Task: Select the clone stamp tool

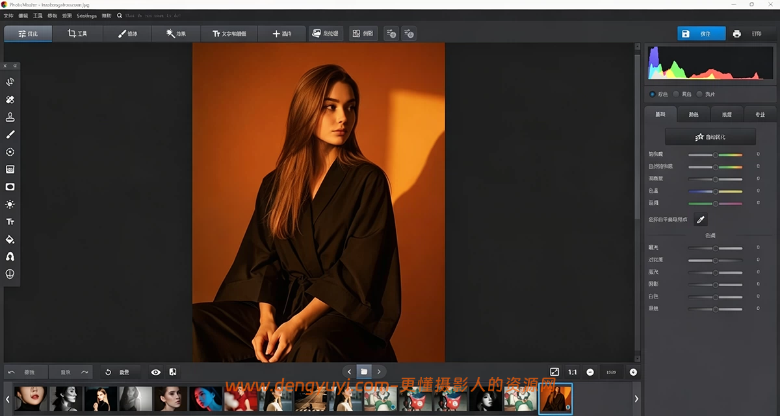Action: [x=10, y=117]
